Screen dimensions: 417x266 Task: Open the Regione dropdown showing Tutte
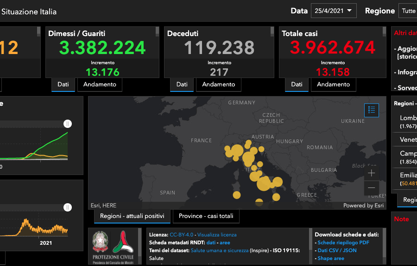click(408, 11)
